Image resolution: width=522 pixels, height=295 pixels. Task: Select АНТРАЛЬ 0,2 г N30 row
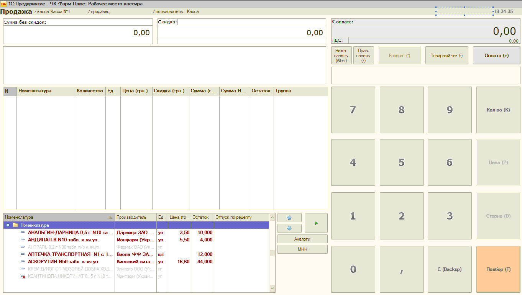pyautogui.click(x=136, y=247)
